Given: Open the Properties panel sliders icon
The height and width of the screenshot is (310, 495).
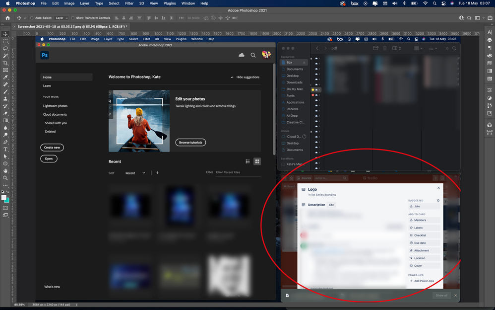Looking at the screenshot, I should click(x=490, y=90).
